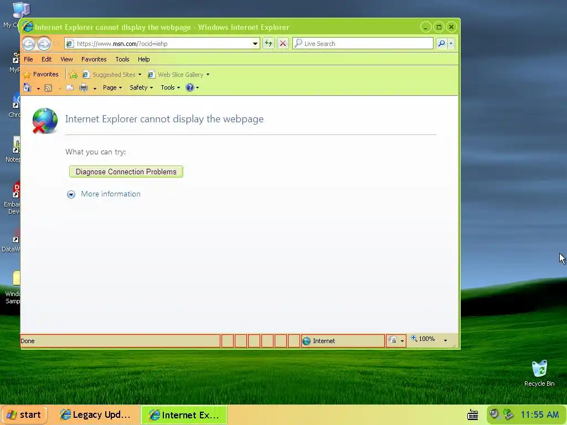
Task: Open the File menu
Action: [28, 59]
